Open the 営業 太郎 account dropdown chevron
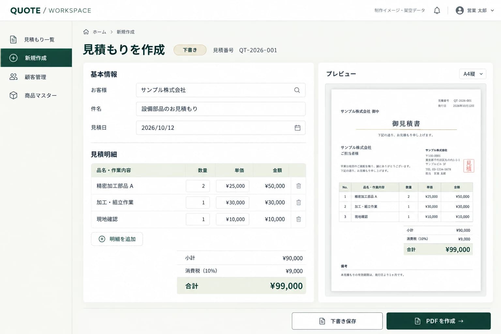Screen dimensions: 501x334 tap(492, 10)
